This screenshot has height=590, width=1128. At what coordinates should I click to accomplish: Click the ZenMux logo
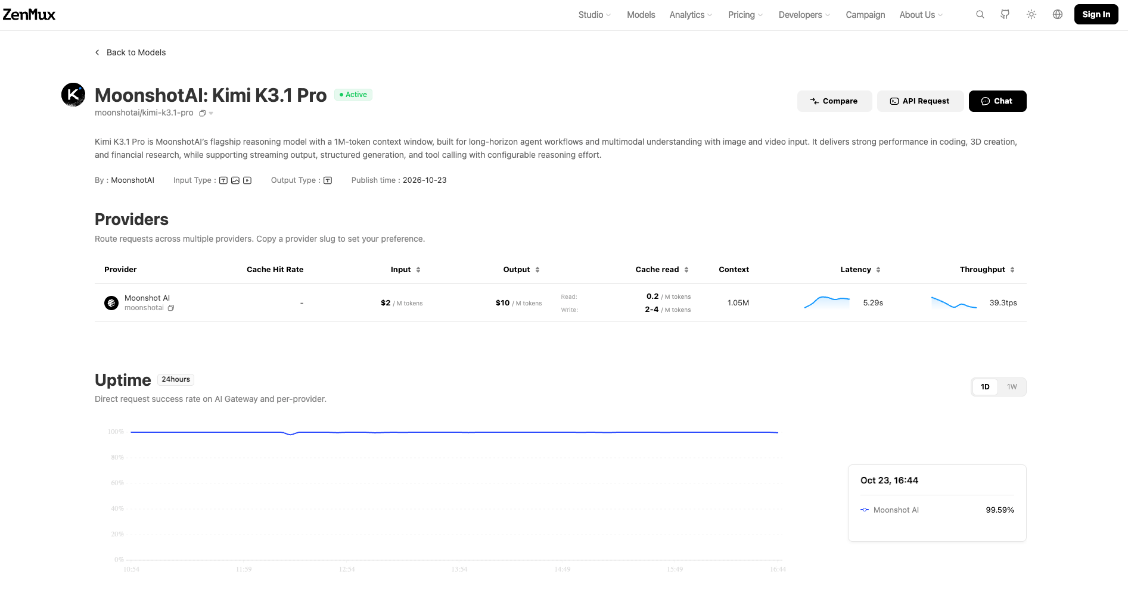29,14
